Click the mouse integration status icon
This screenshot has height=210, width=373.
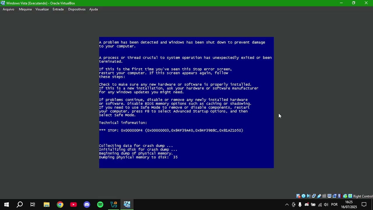[345, 196]
